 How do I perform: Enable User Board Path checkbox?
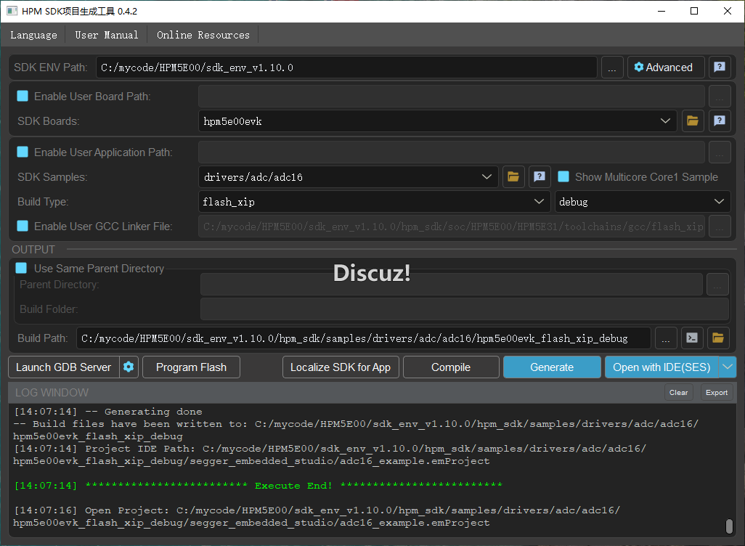click(x=23, y=96)
